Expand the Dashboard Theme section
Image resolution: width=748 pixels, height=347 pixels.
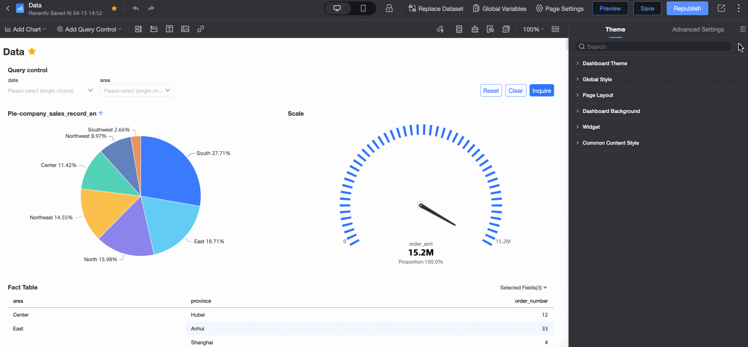click(x=658, y=64)
